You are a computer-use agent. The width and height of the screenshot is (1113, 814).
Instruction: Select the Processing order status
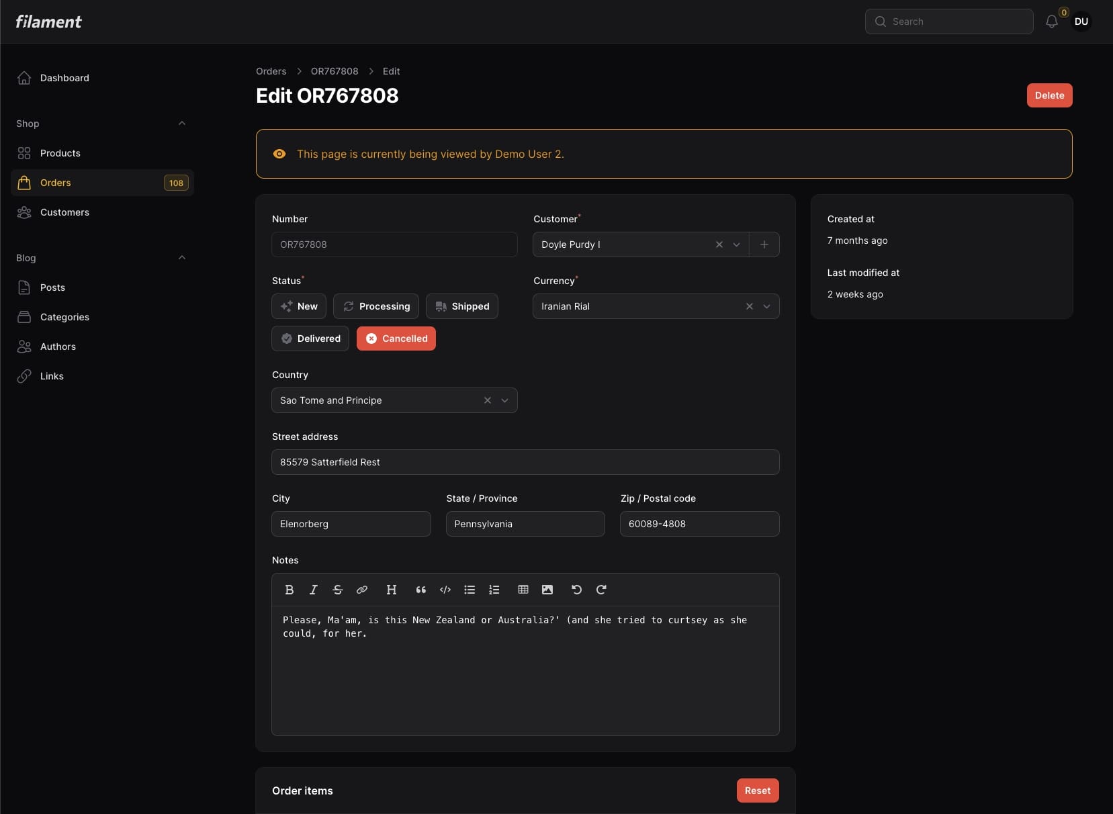pos(376,306)
